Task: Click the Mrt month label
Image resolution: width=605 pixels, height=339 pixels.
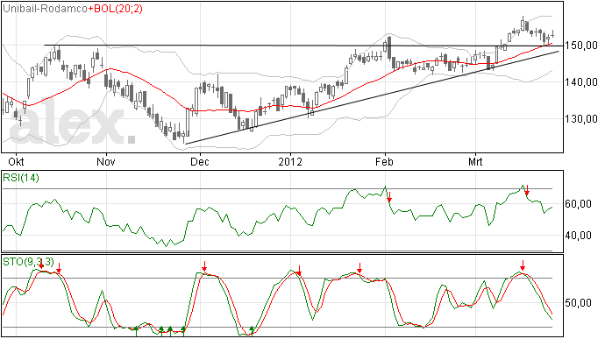Action: (x=475, y=161)
